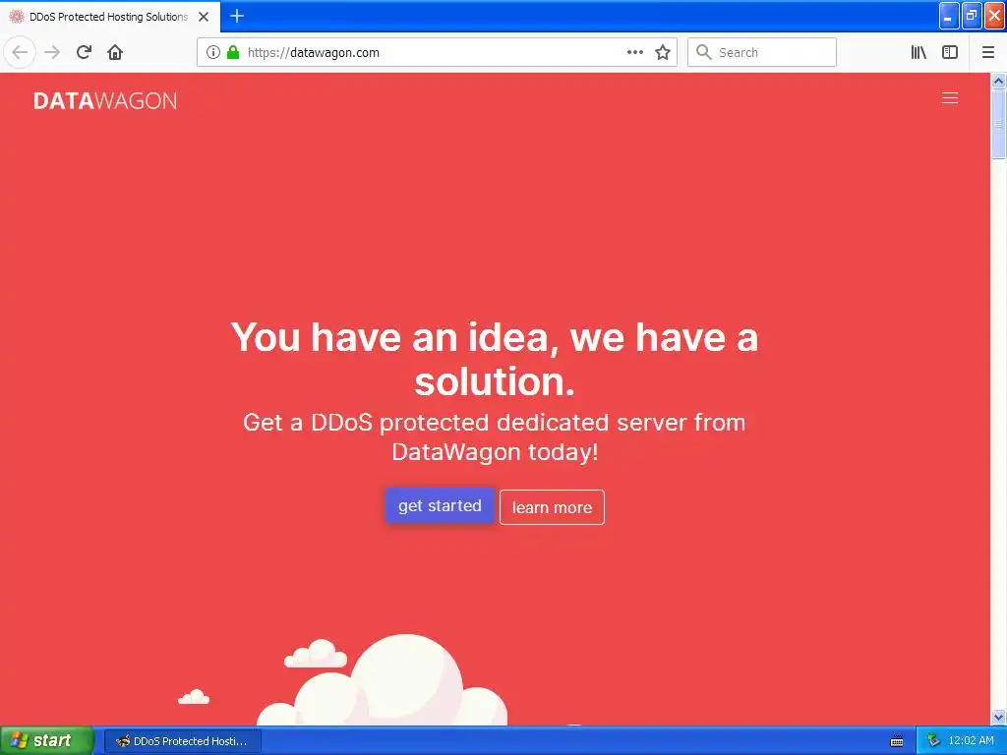Open the Firefox hamburger menu
This screenshot has width=1007, height=755.
point(988,52)
